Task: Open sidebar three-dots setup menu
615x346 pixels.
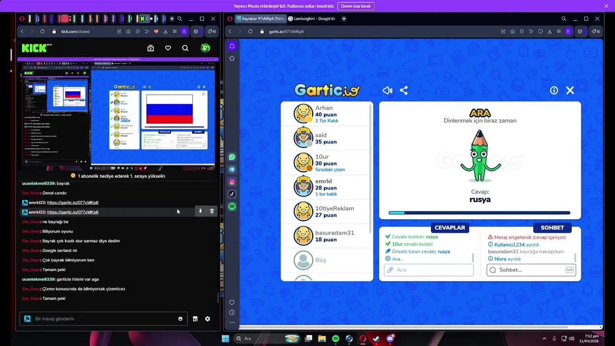Action: coord(232,322)
